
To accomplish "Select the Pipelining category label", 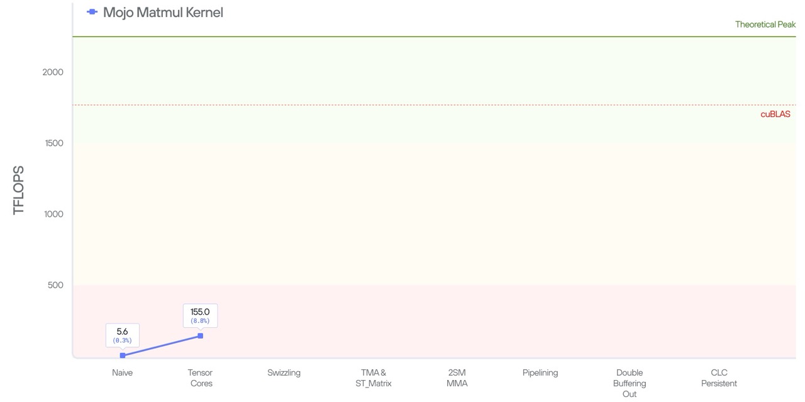I will [x=540, y=372].
